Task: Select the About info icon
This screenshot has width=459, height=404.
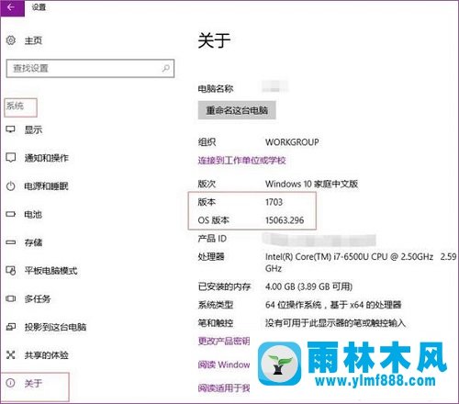Action: coord(11,383)
